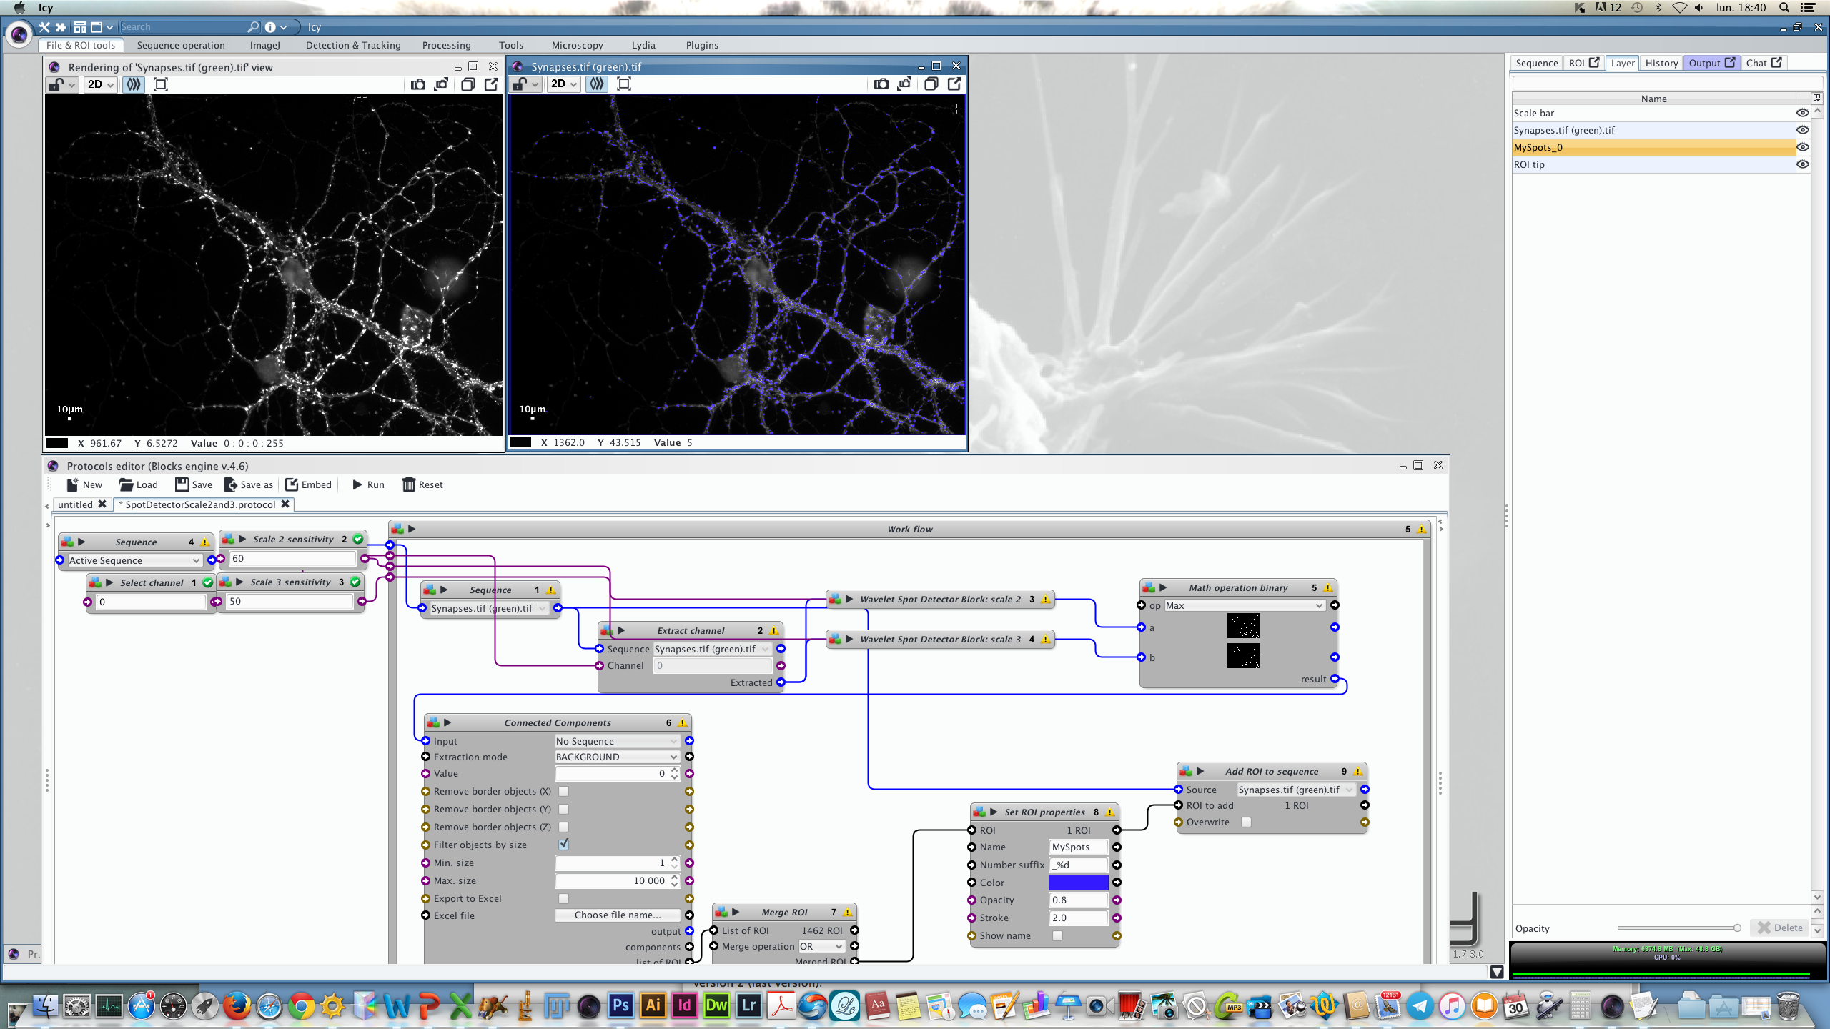The height and width of the screenshot is (1029, 1830).
Task: Open the op Max dropdown in Math operation
Action: pyautogui.click(x=1245, y=605)
